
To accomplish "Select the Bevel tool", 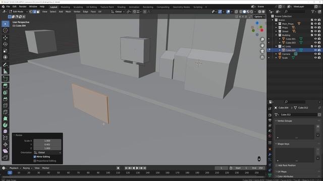I will 6,99.
